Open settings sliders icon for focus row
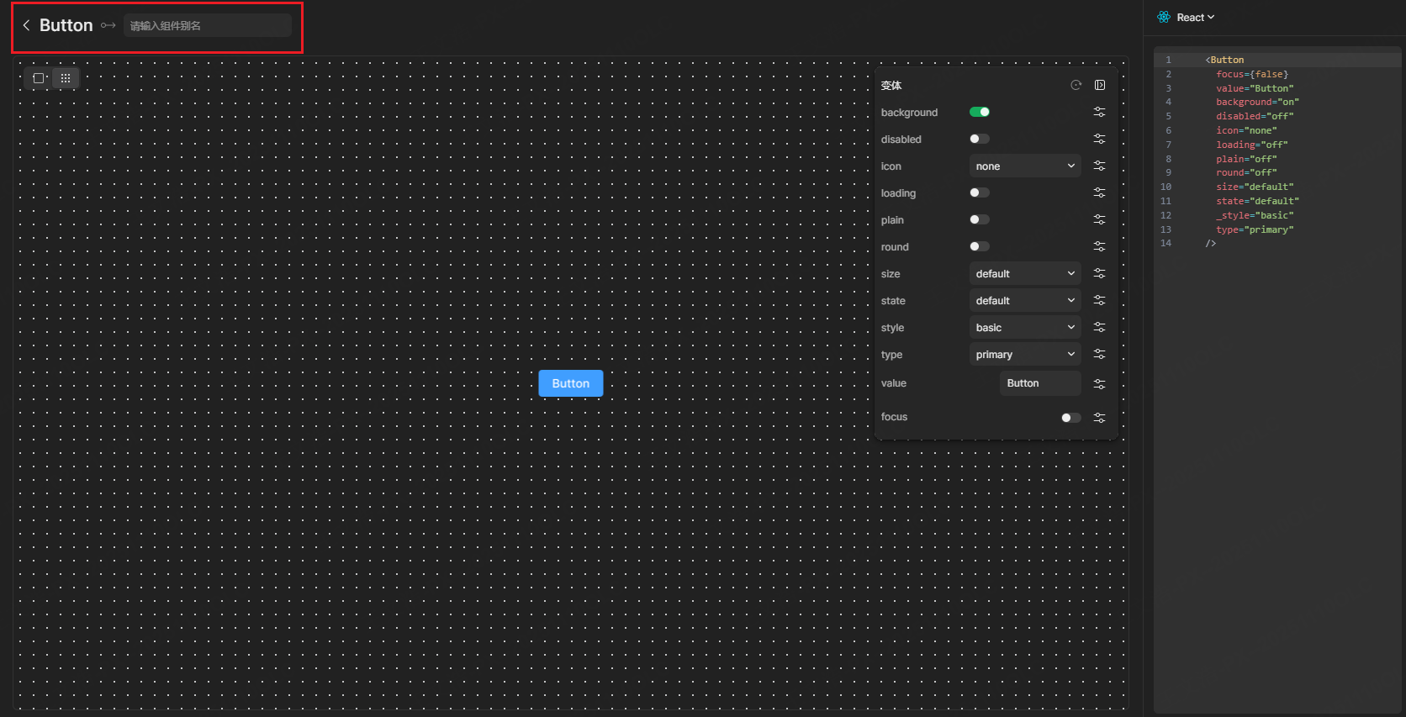Screen dimensions: 1406x717 tap(1099, 418)
